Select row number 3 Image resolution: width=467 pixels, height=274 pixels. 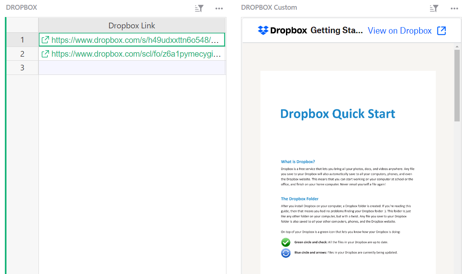pyautogui.click(x=22, y=68)
